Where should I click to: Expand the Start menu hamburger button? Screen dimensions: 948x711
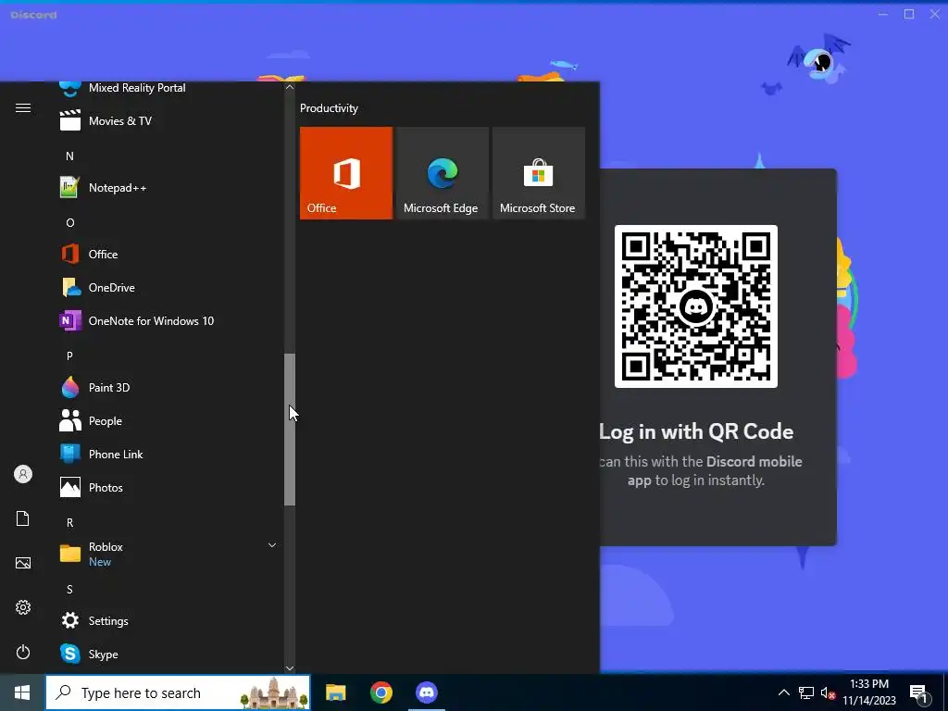(x=23, y=108)
